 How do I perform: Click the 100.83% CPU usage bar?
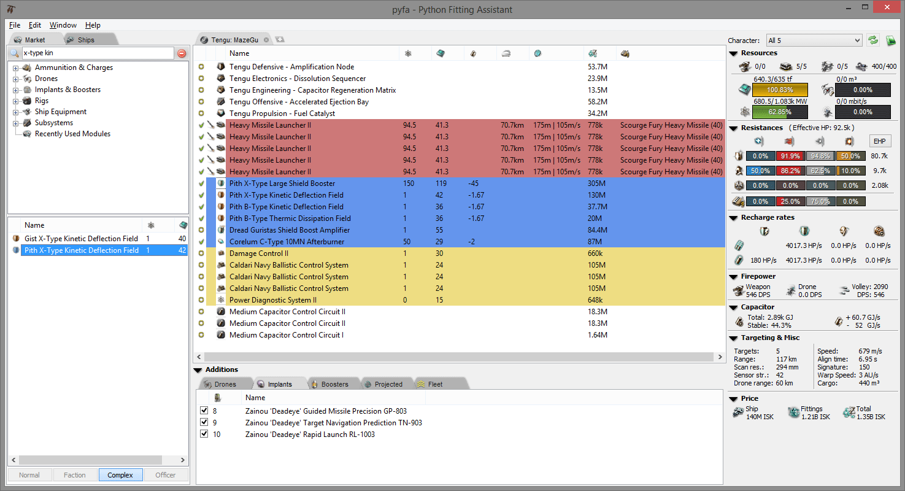(781, 90)
